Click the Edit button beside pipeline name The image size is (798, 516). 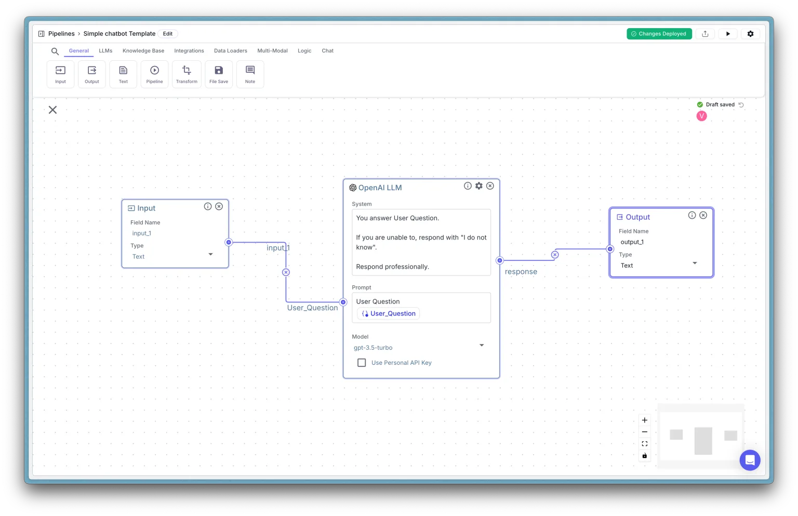167,34
